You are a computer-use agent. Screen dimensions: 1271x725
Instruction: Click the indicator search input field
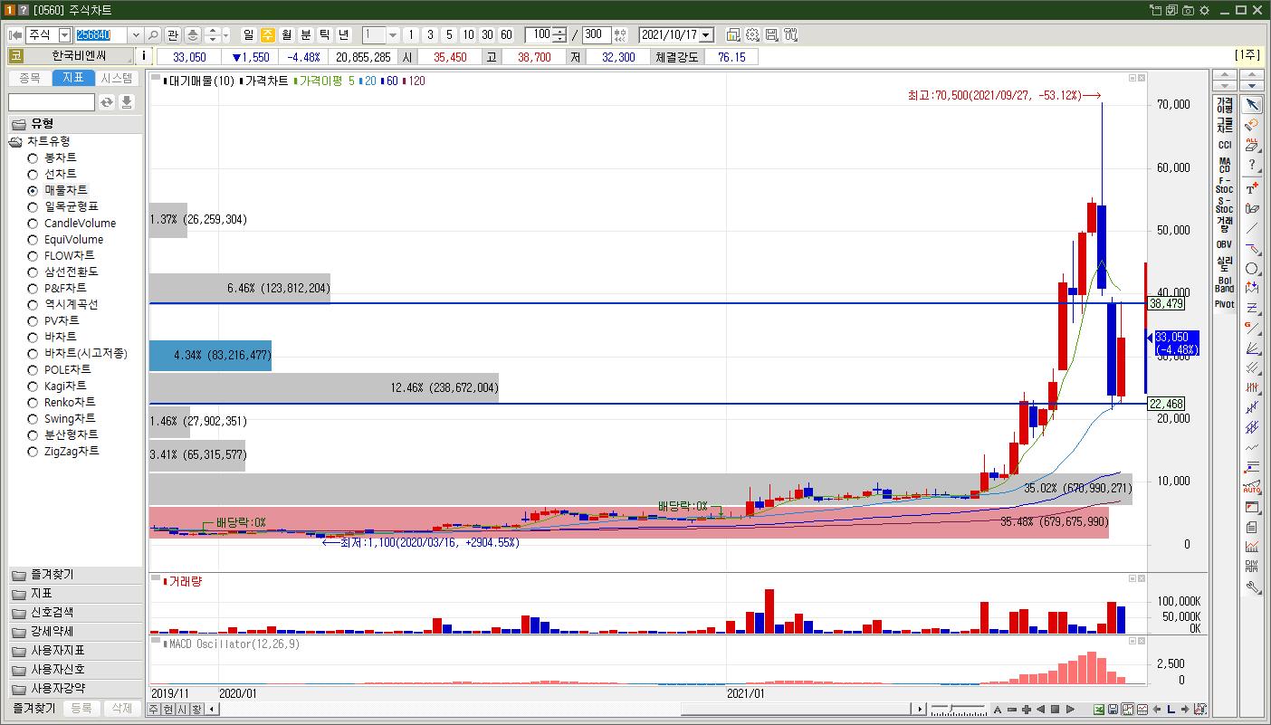coord(52,102)
